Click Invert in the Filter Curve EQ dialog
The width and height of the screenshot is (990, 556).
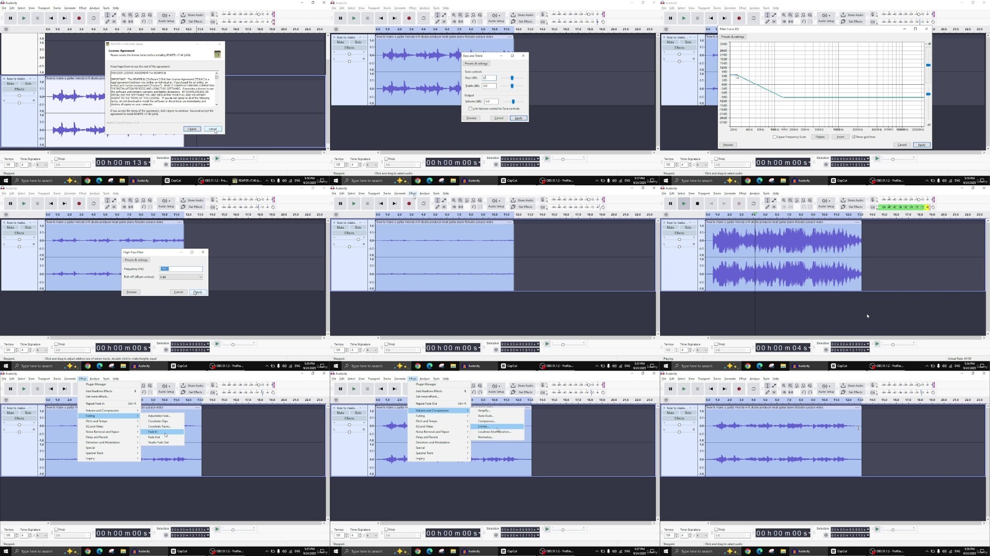click(x=840, y=137)
